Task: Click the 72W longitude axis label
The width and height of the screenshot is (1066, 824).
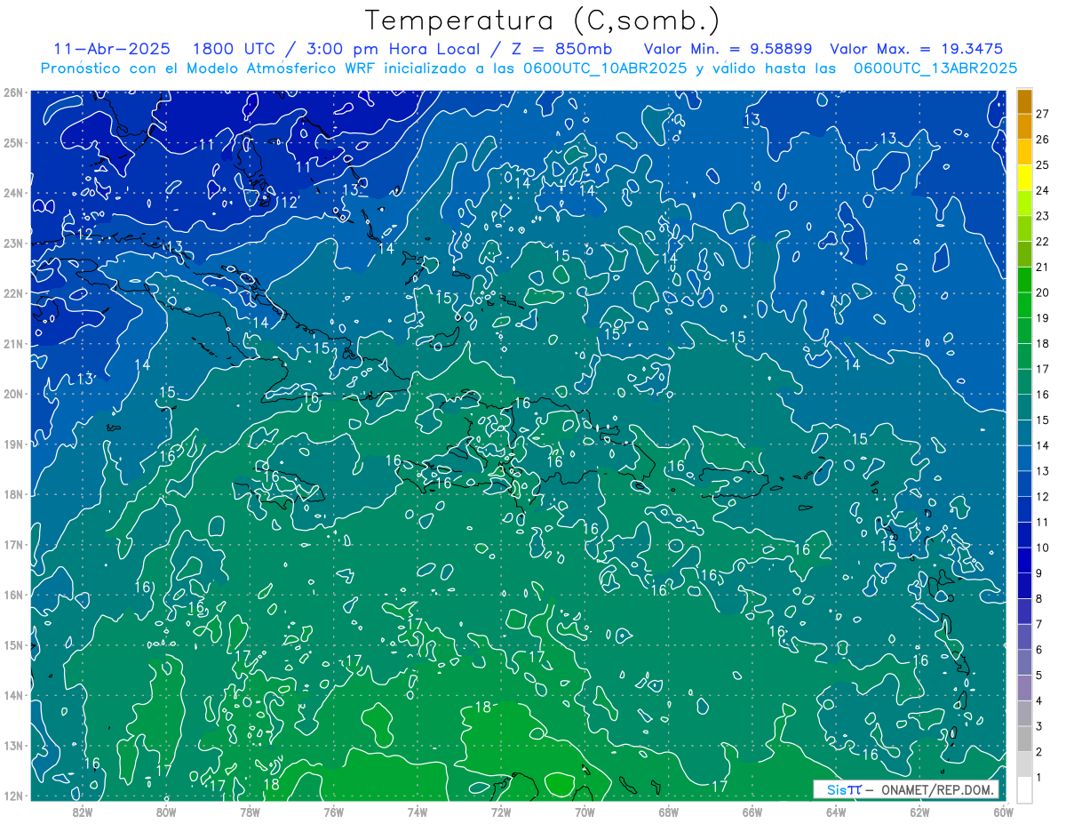Action: tap(501, 812)
